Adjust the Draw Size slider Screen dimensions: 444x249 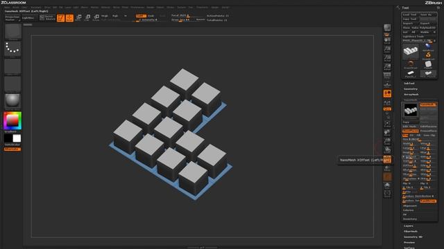tap(184, 20)
